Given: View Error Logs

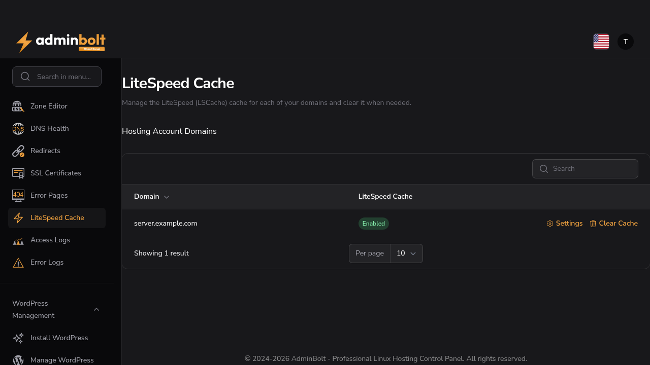Looking at the screenshot, I should click(x=57, y=263).
